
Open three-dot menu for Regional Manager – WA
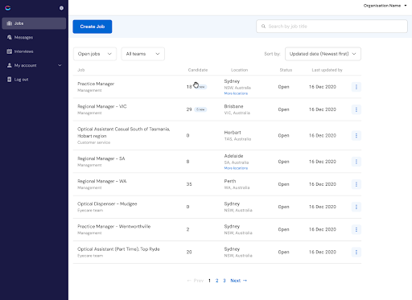(x=356, y=184)
